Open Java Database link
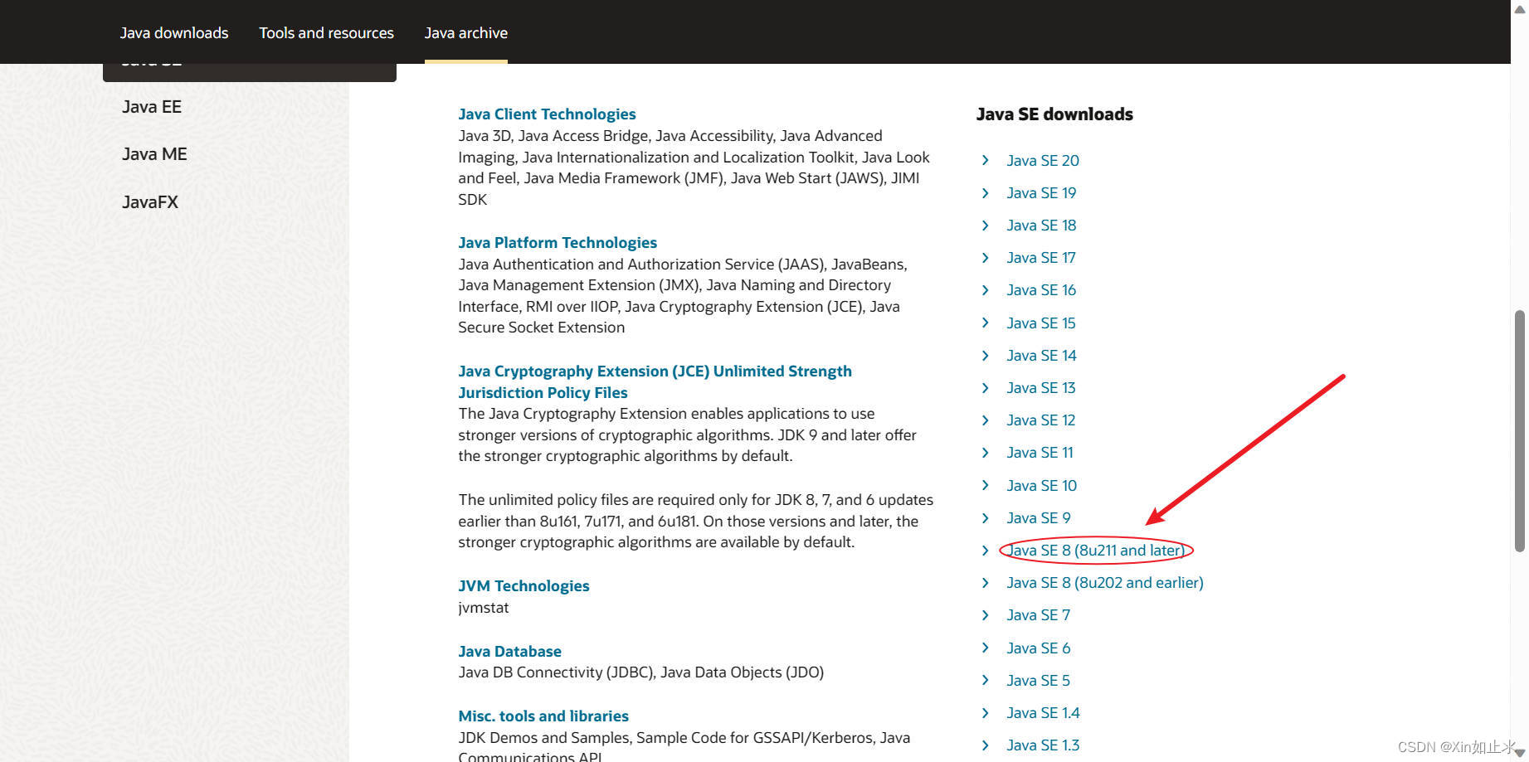Screen dimensions: 1529x762 click(509, 652)
